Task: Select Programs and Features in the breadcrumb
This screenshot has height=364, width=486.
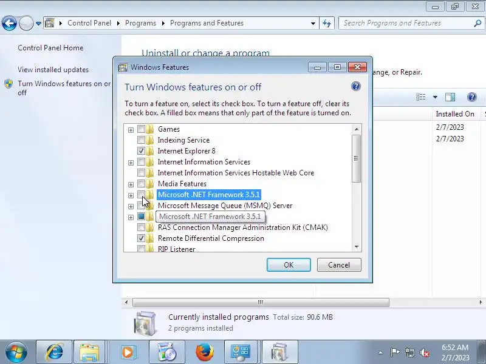Action: (x=207, y=23)
